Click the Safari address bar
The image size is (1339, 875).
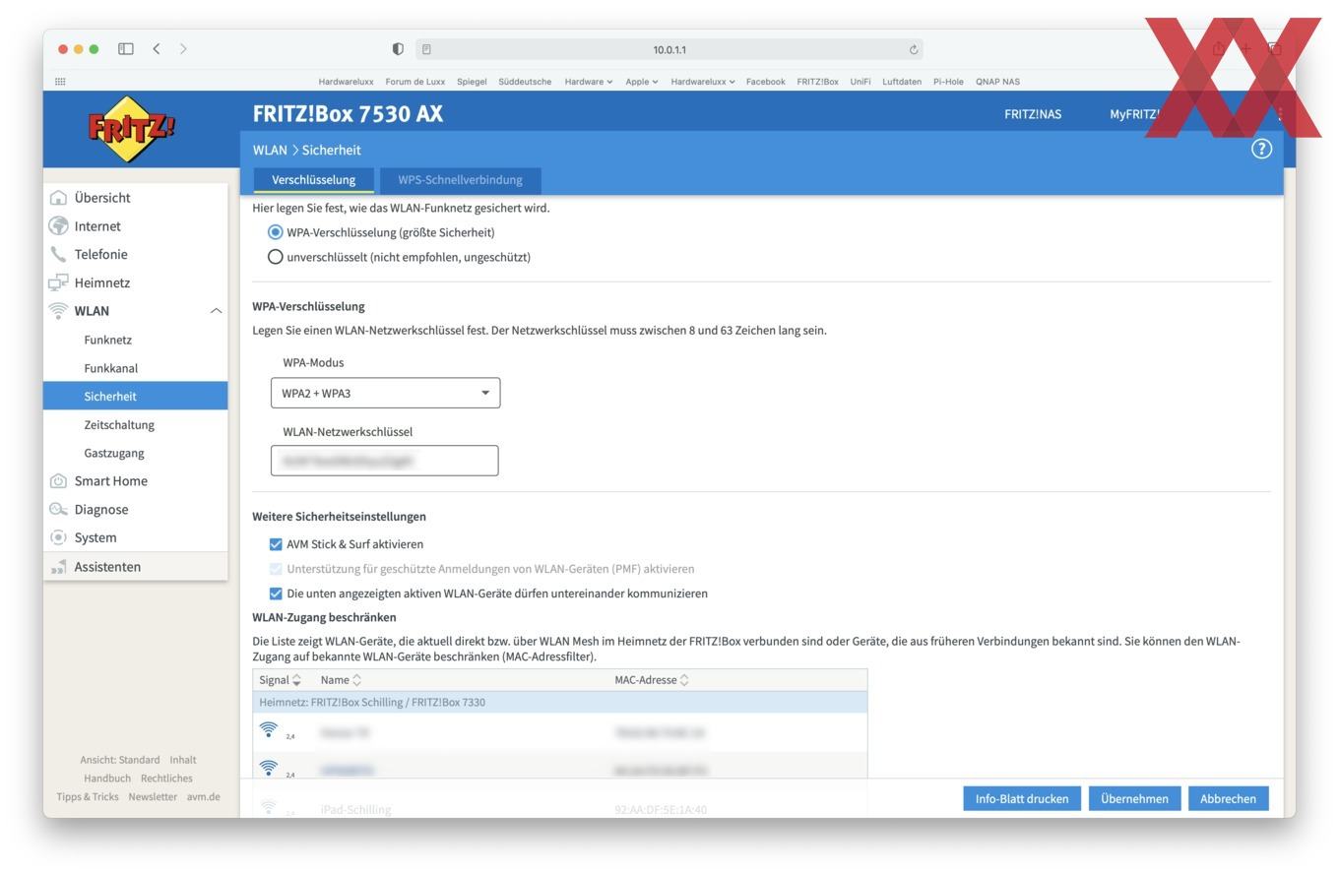(x=669, y=49)
